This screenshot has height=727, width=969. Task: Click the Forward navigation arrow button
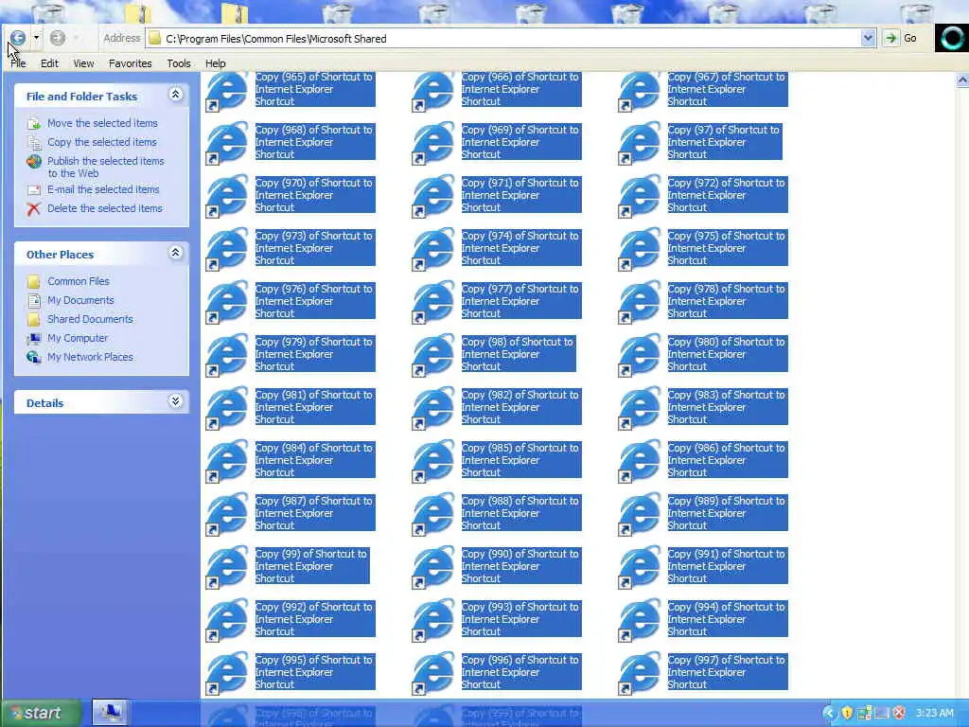[58, 38]
